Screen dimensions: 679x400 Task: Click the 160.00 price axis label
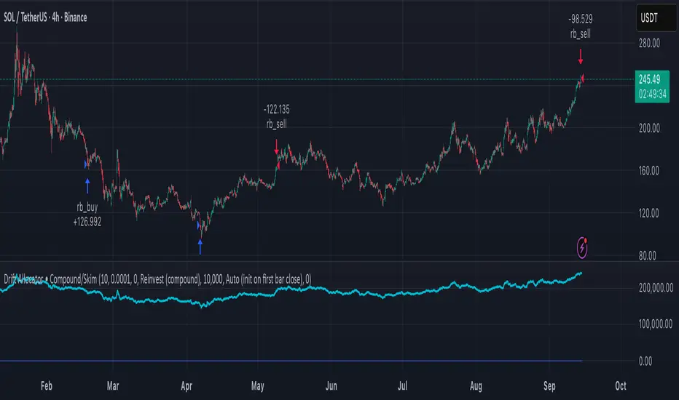(x=648, y=171)
